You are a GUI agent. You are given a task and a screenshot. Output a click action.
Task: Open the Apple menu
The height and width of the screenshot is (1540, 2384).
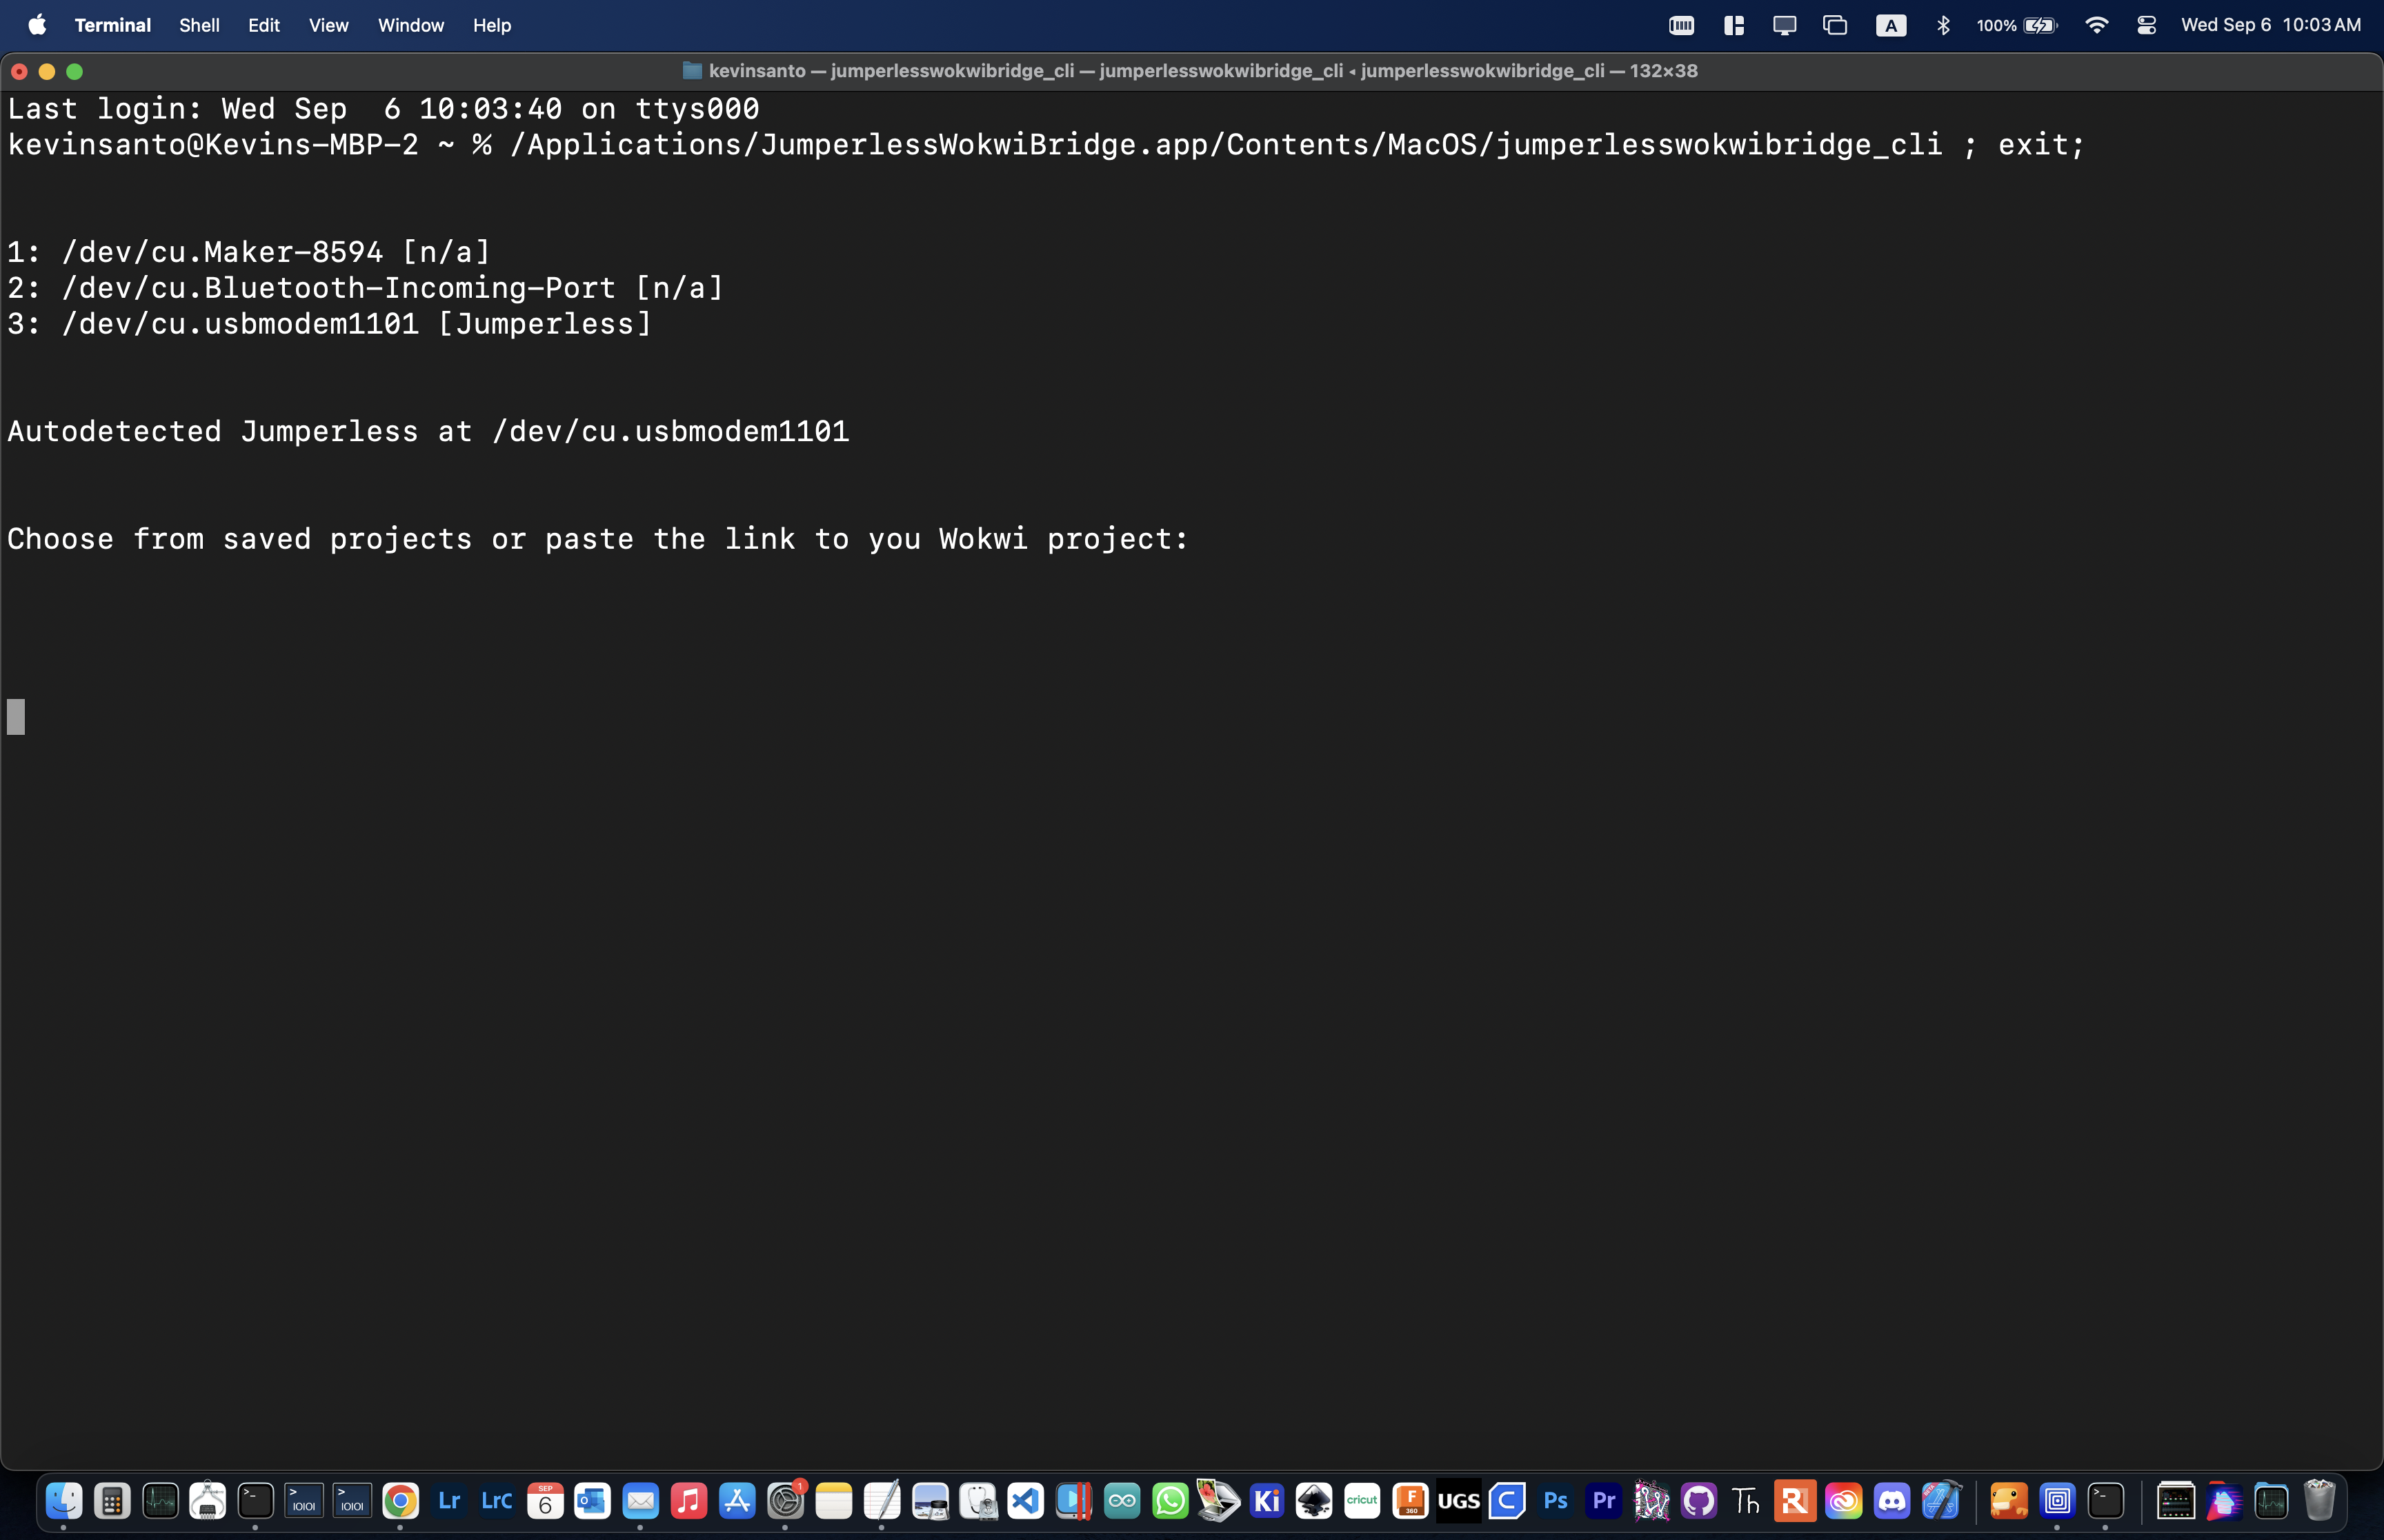click(x=37, y=25)
